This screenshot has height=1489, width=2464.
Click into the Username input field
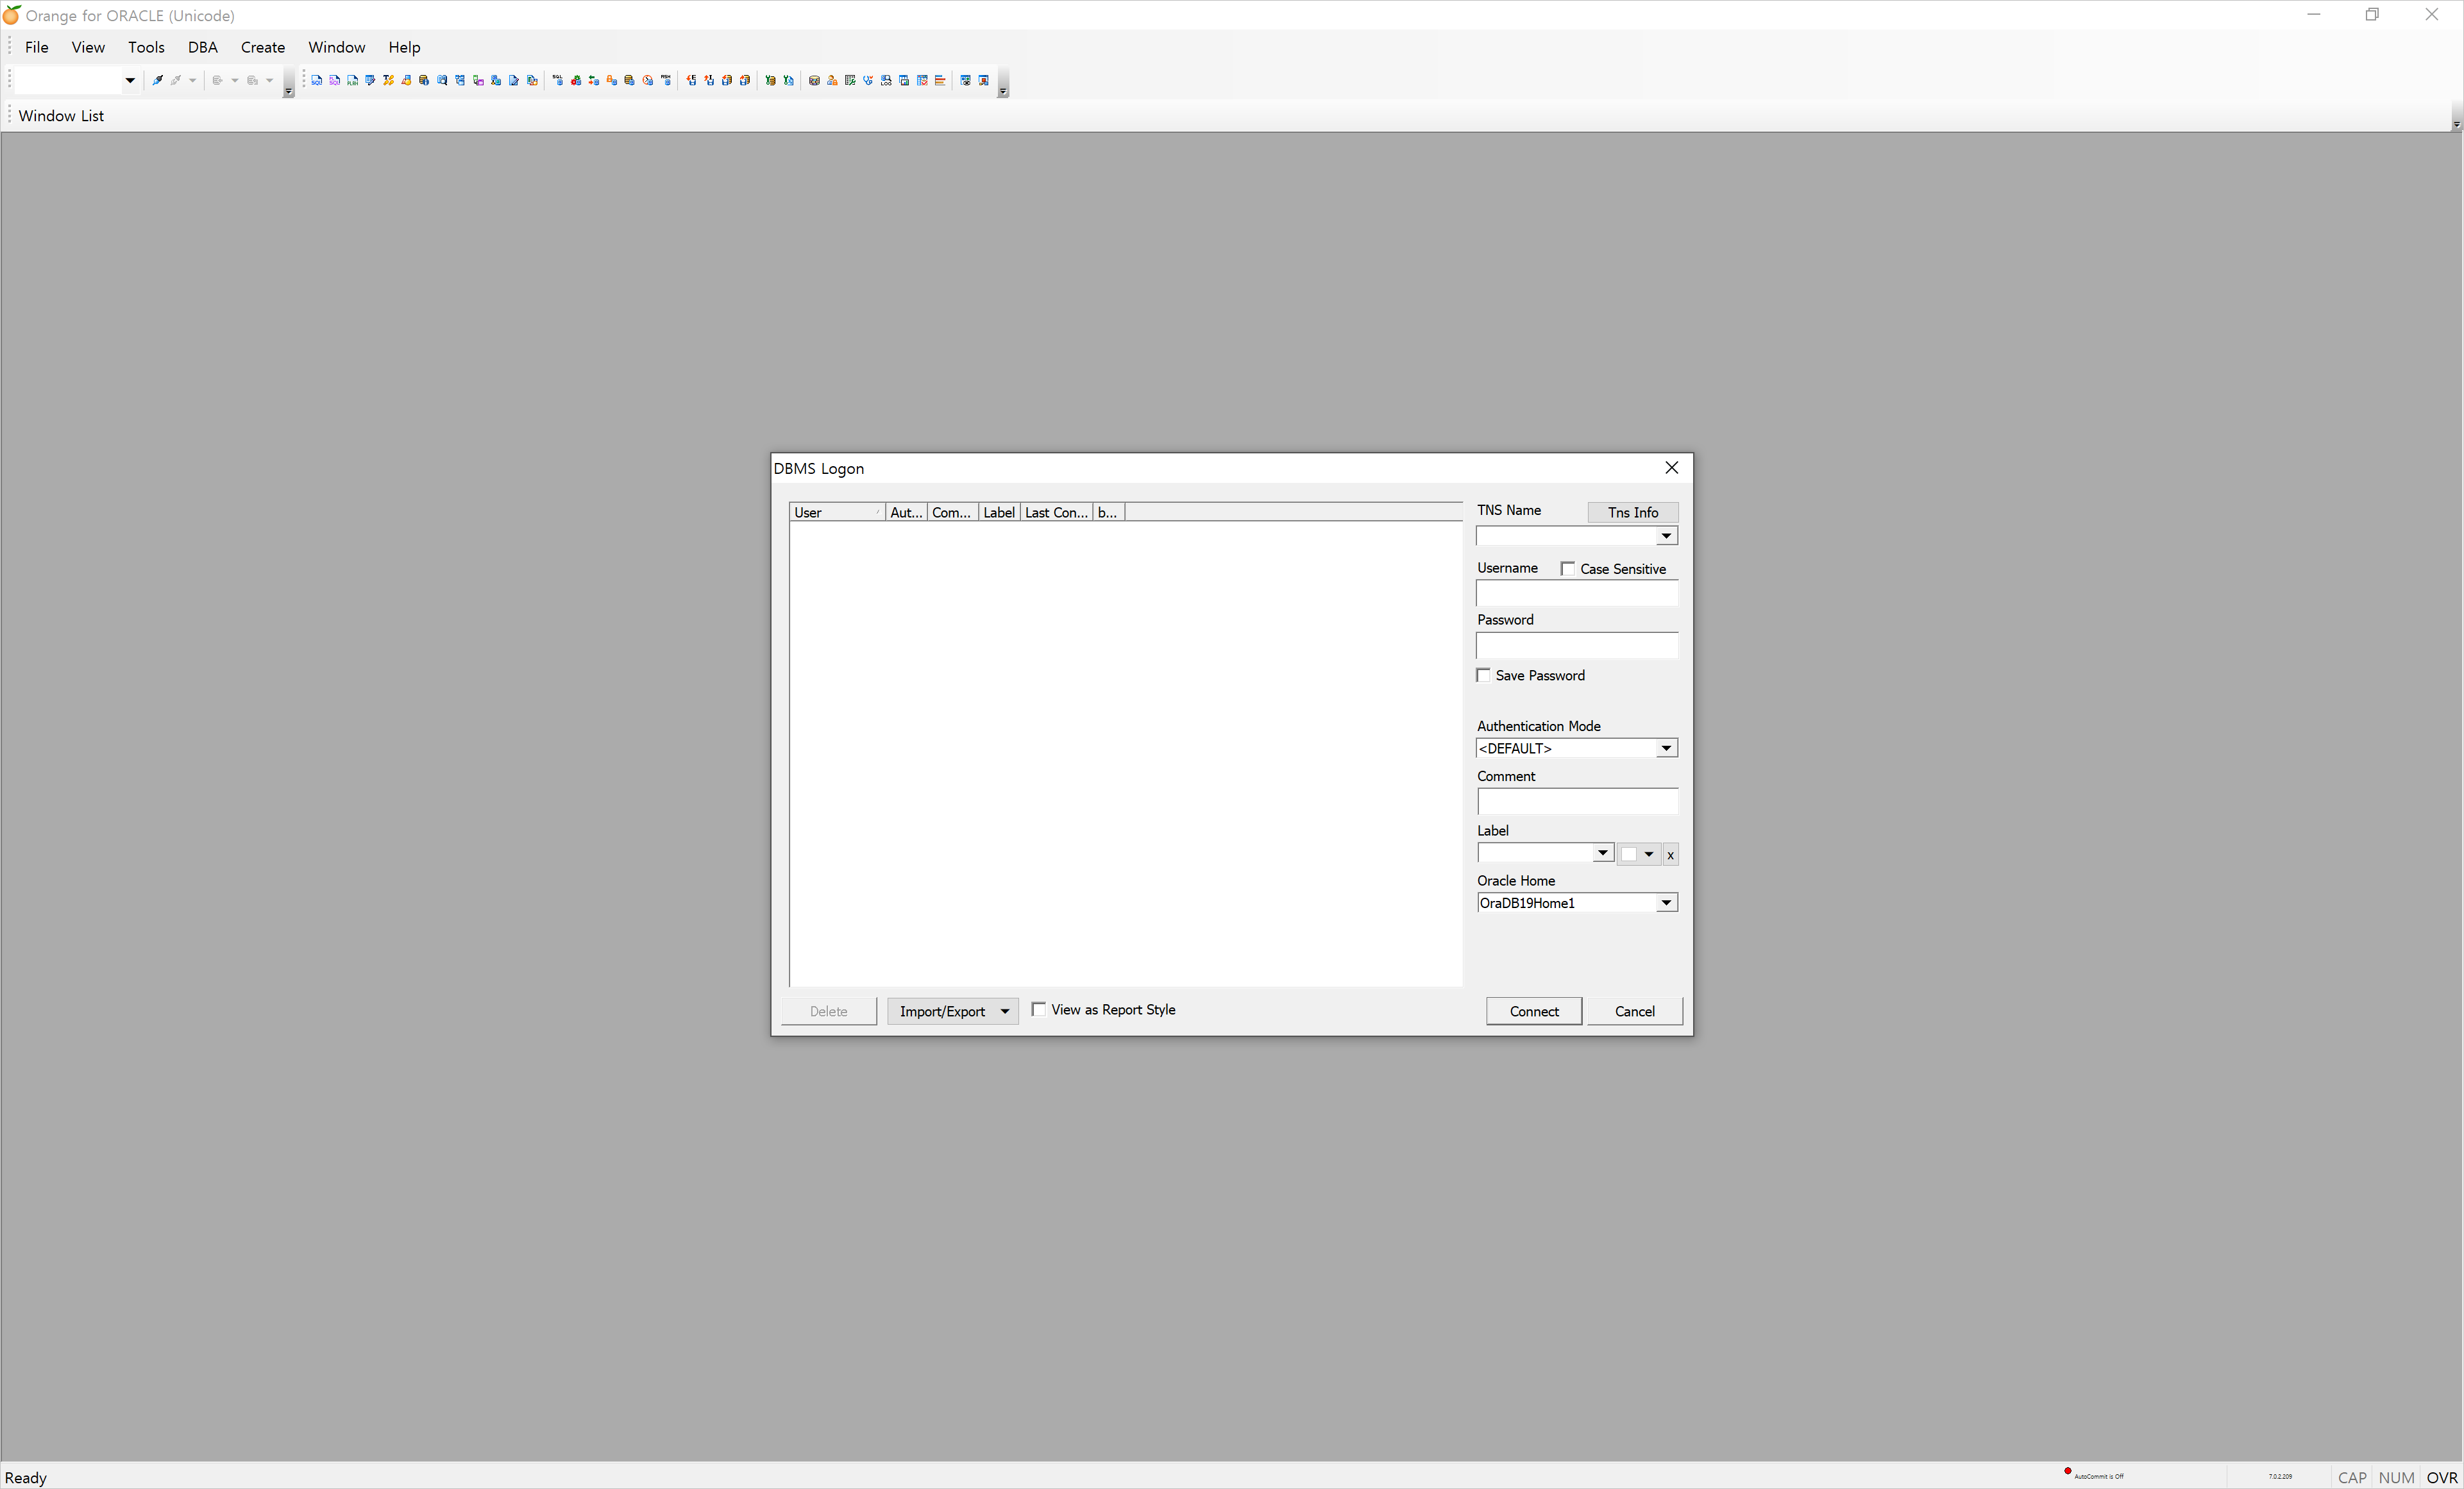pyautogui.click(x=1576, y=594)
